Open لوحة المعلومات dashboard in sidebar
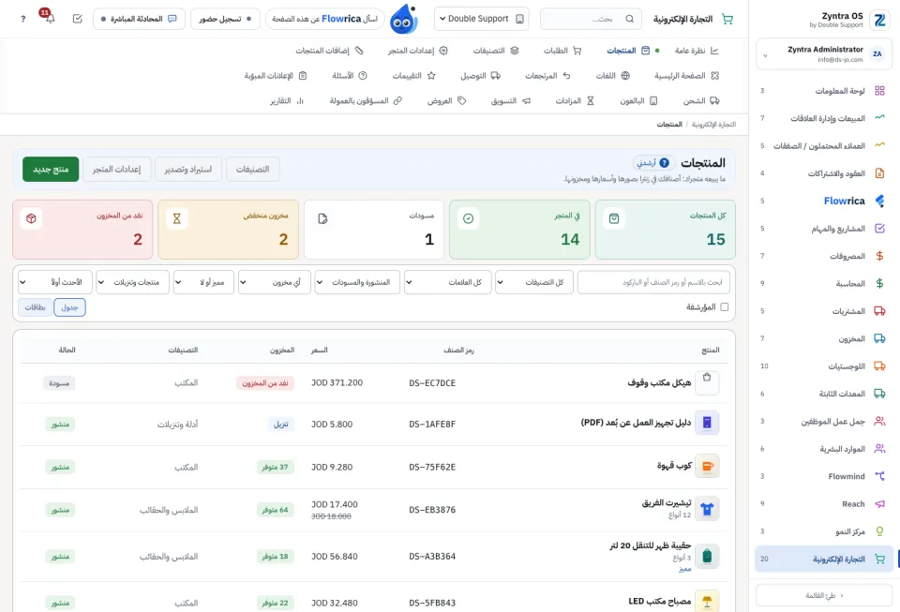The image size is (900, 612). (824, 91)
